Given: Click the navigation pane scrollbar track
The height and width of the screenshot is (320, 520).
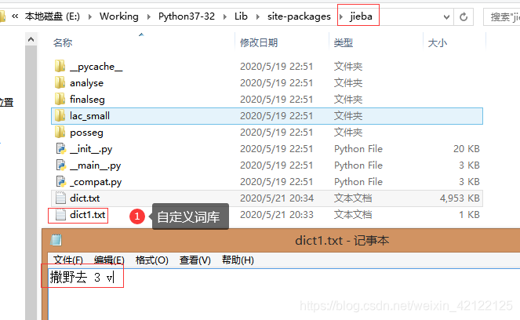Looking at the screenshot, I should pyautogui.click(x=31, y=183).
